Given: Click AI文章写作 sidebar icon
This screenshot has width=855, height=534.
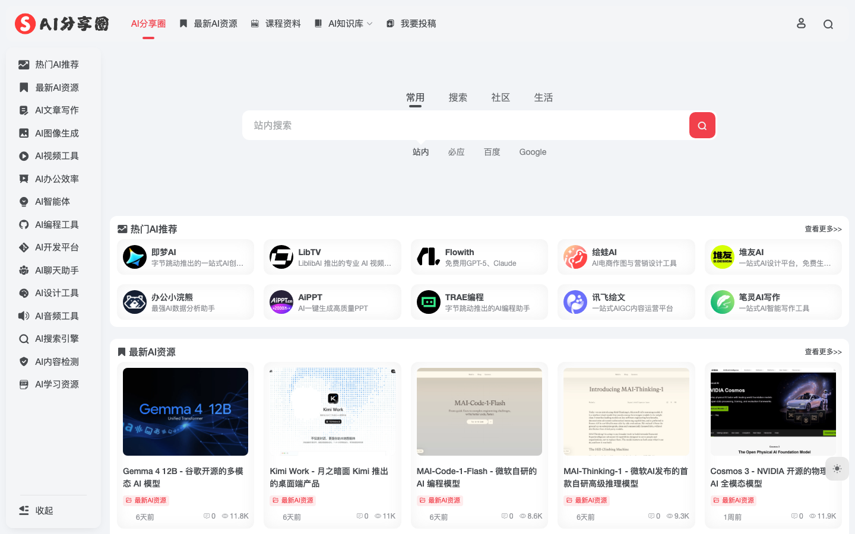Looking at the screenshot, I should (24, 110).
